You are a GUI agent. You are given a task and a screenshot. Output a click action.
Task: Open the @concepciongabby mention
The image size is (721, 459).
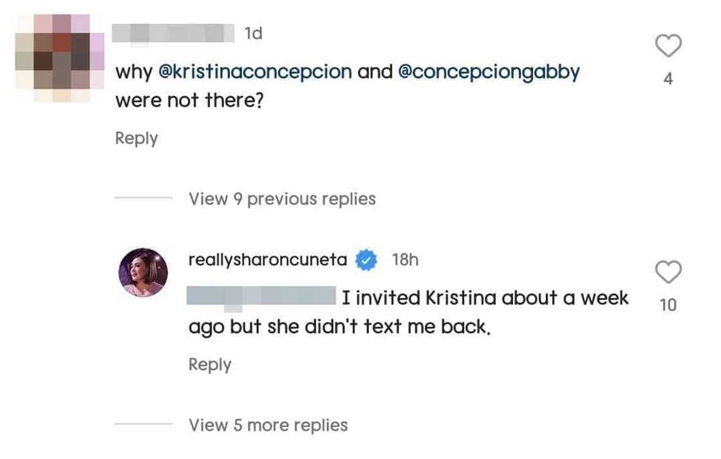489,71
